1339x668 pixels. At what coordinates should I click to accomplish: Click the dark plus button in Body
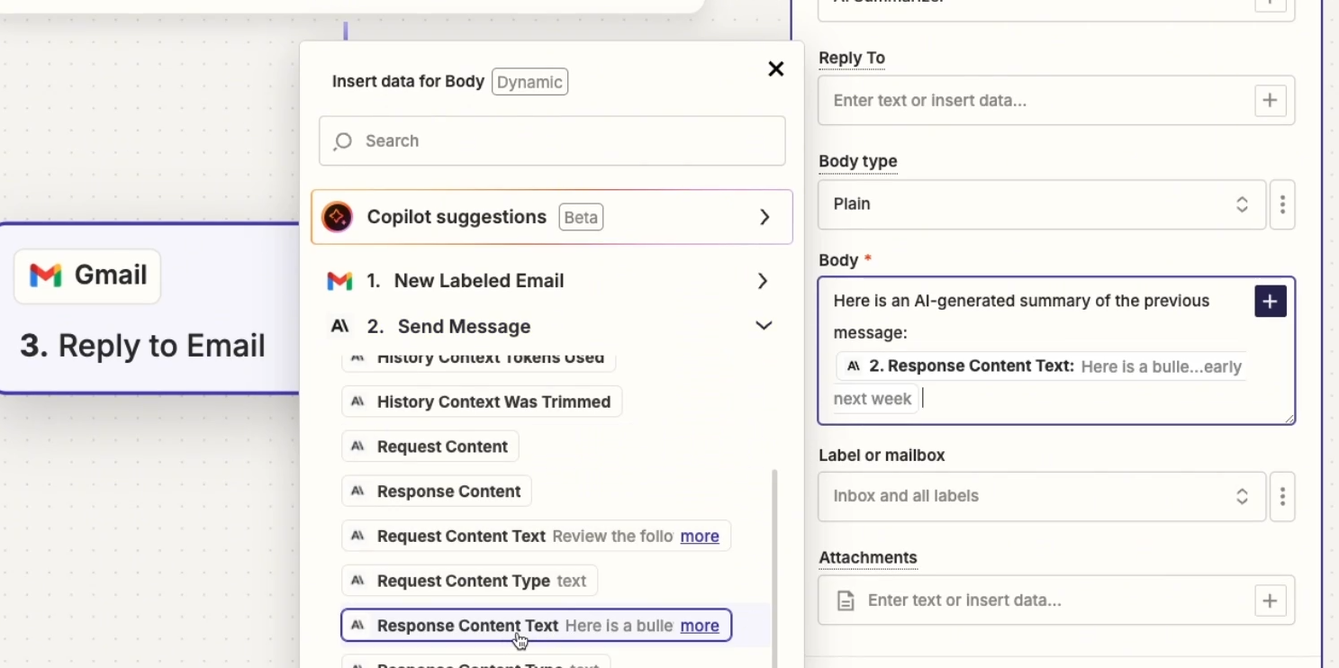pos(1270,302)
